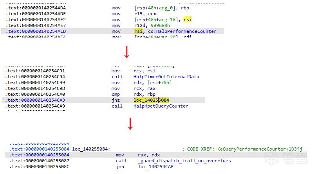Click the loc_140255084: label definition
The height and width of the screenshot is (174, 316).
(x=91, y=149)
